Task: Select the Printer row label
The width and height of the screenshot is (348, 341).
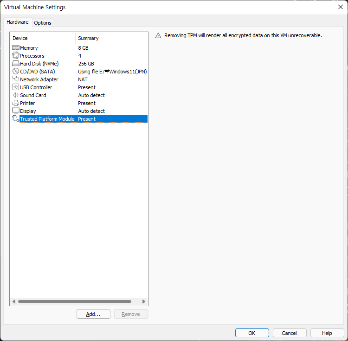Action: [27, 103]
